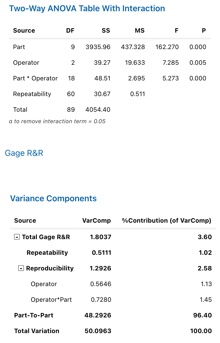Click the MS column header
The width and height of the screenshot is (220, 343).
coord(140,31)
